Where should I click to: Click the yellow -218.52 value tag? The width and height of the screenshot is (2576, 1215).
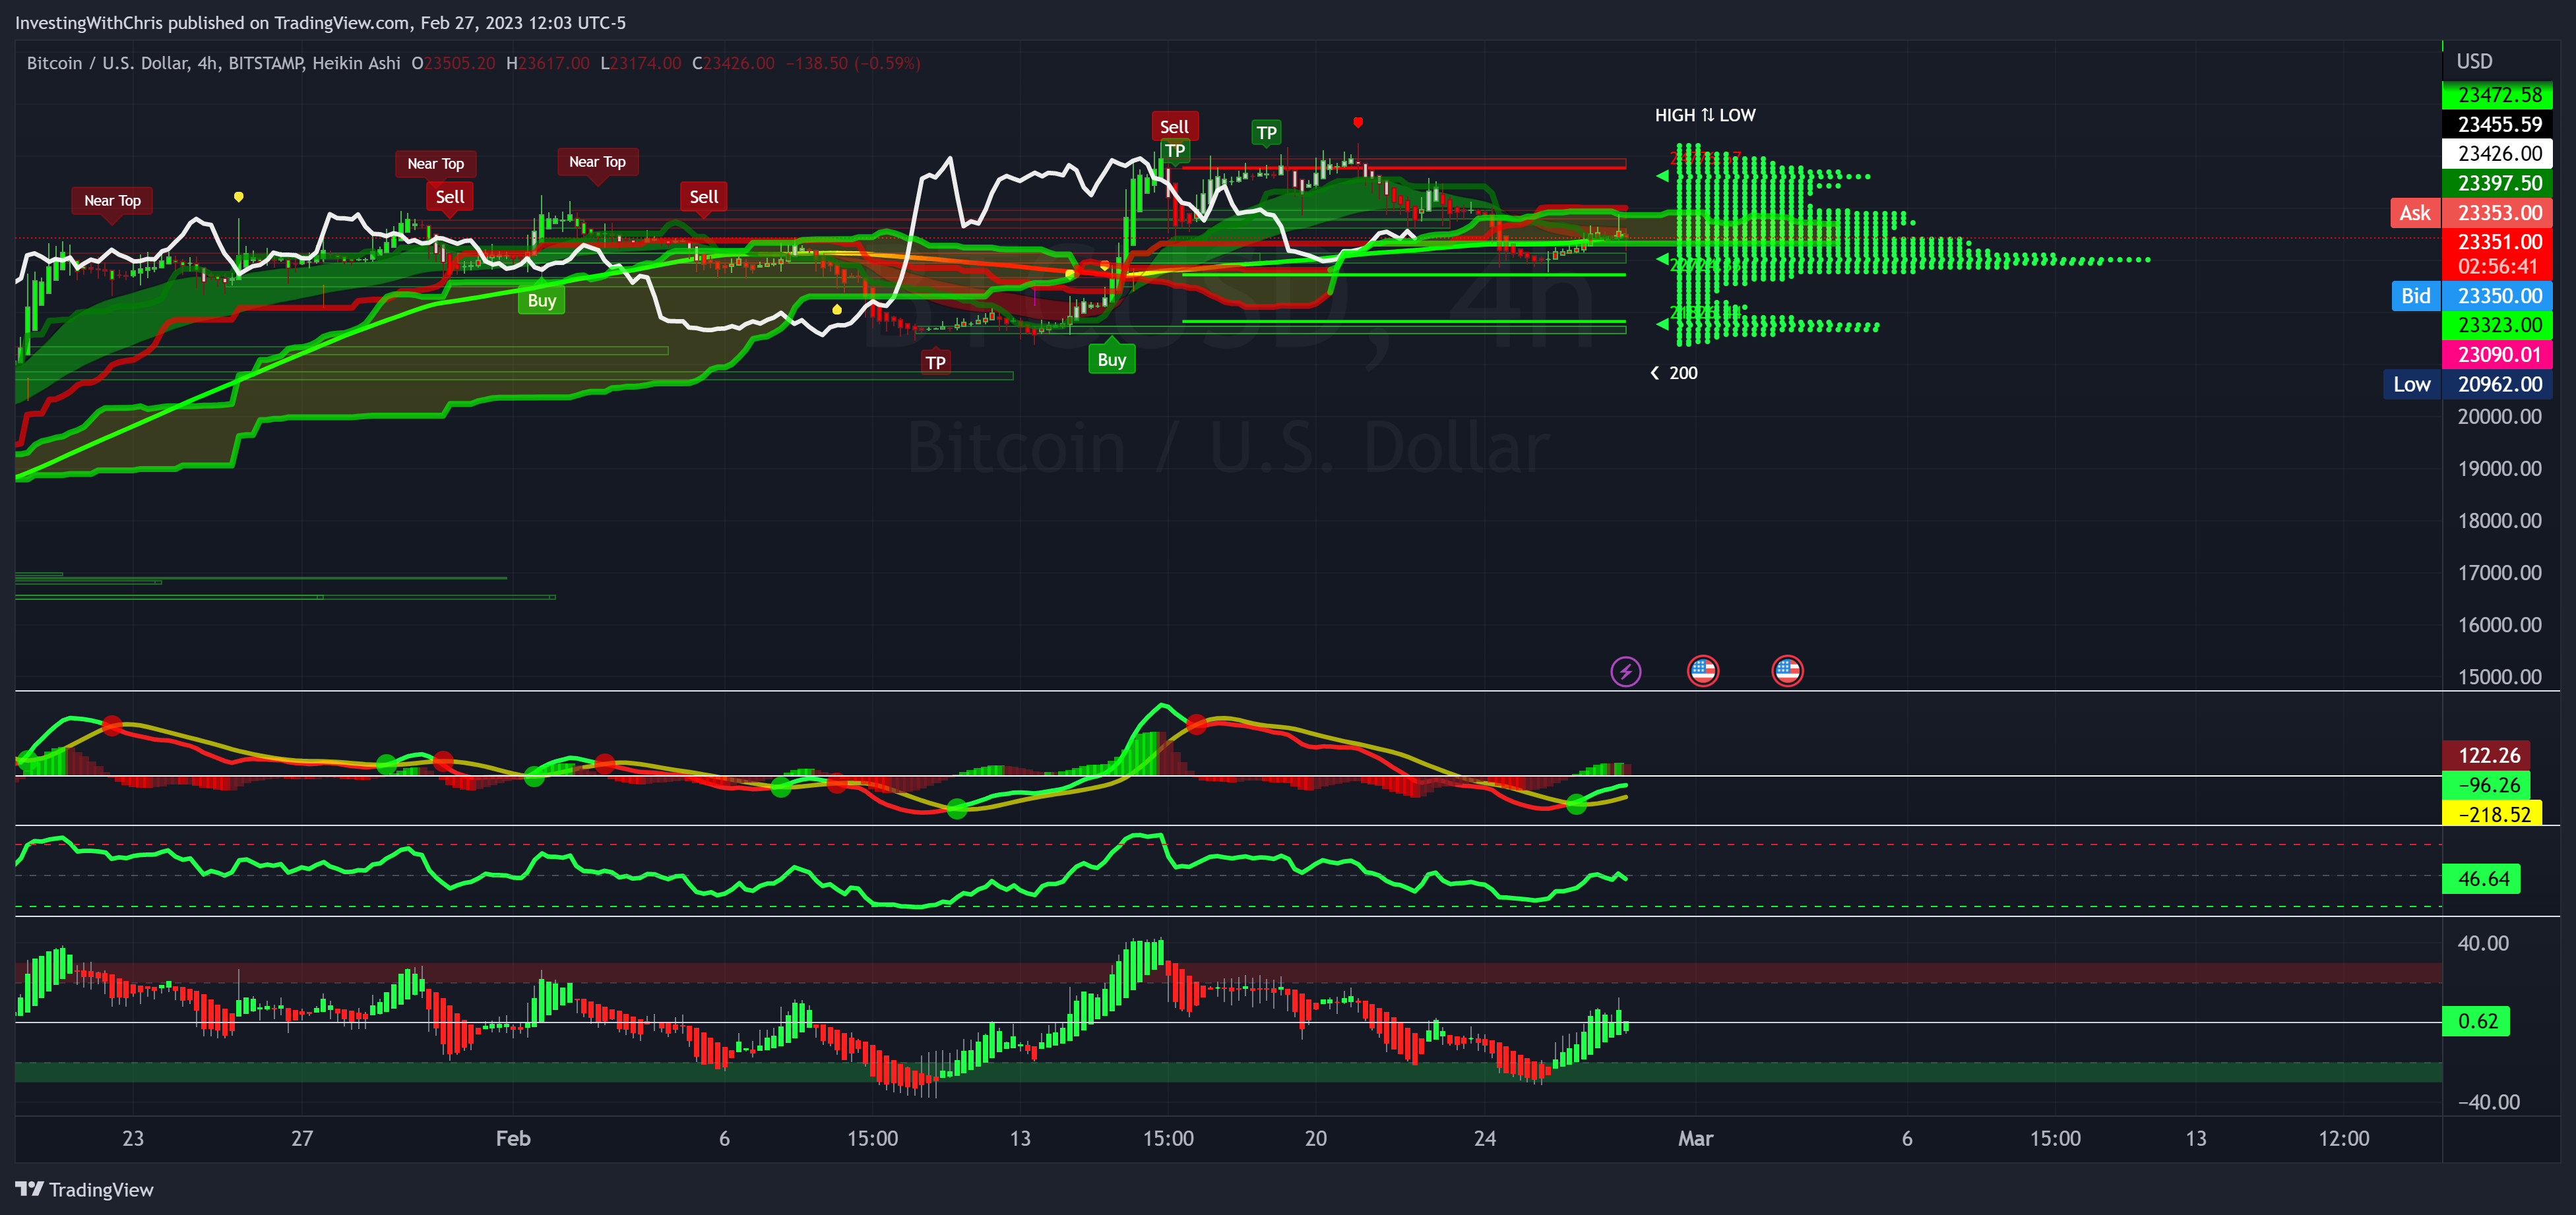[x=2492, y=814]
